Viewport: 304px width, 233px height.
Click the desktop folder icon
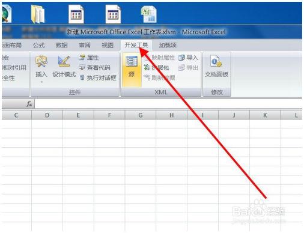pos(38,14)
